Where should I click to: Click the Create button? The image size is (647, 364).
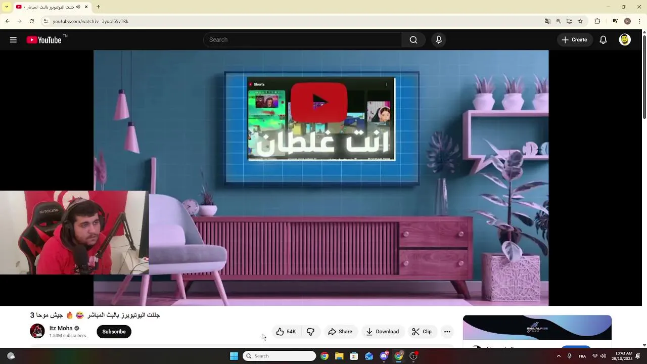pyautogui.click(x=575, y=40)
